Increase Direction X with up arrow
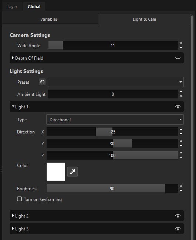 [181, 129]
